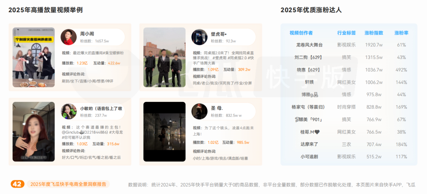
Task: Click the 975.8w growth index value
Action: [374, 95]
